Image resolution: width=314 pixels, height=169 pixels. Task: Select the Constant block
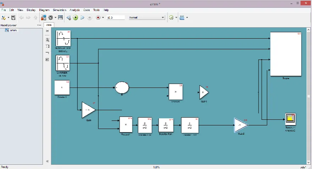[x=62, y=88]
